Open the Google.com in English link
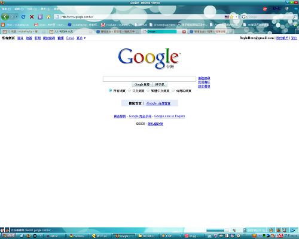This screenshot has height=239, width=299. pos(169,116)
